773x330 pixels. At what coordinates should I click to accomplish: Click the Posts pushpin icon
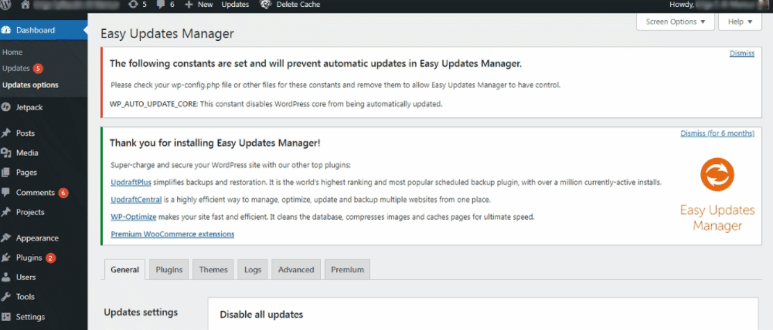[6, 133]
